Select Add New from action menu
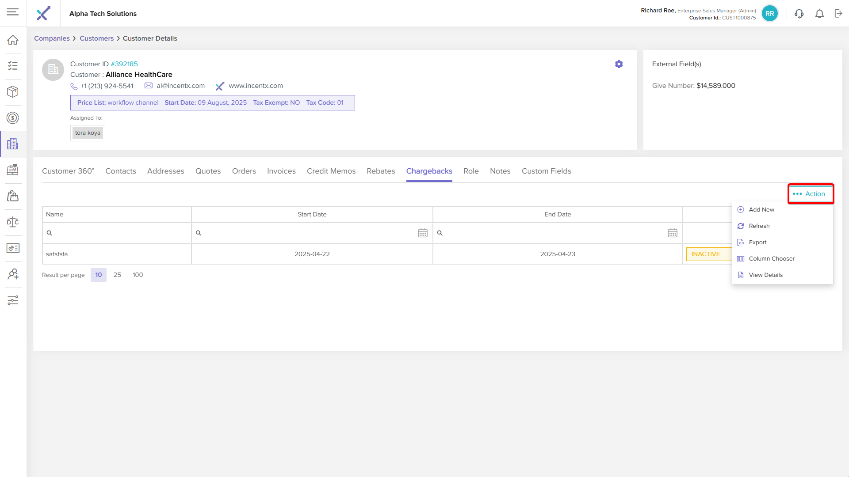This screenshot has width=849, height=477. [761, 210]
